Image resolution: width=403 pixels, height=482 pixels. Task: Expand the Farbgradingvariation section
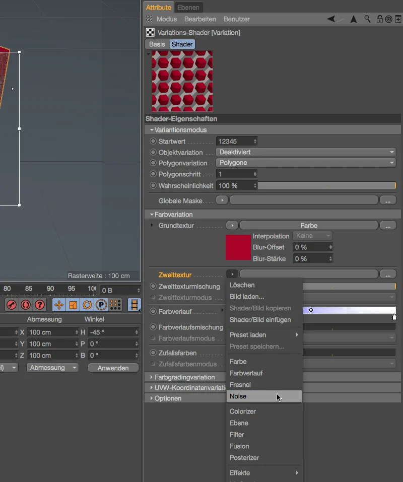[152, 377]
